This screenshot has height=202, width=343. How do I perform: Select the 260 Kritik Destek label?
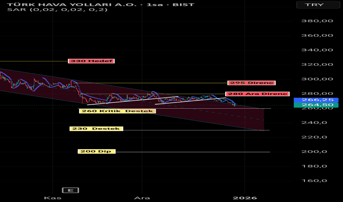(x=117, y=111)
